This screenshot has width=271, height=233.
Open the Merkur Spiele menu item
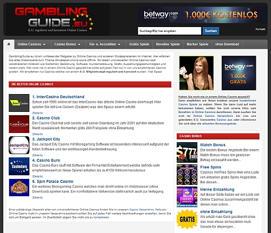coord(197,44)
